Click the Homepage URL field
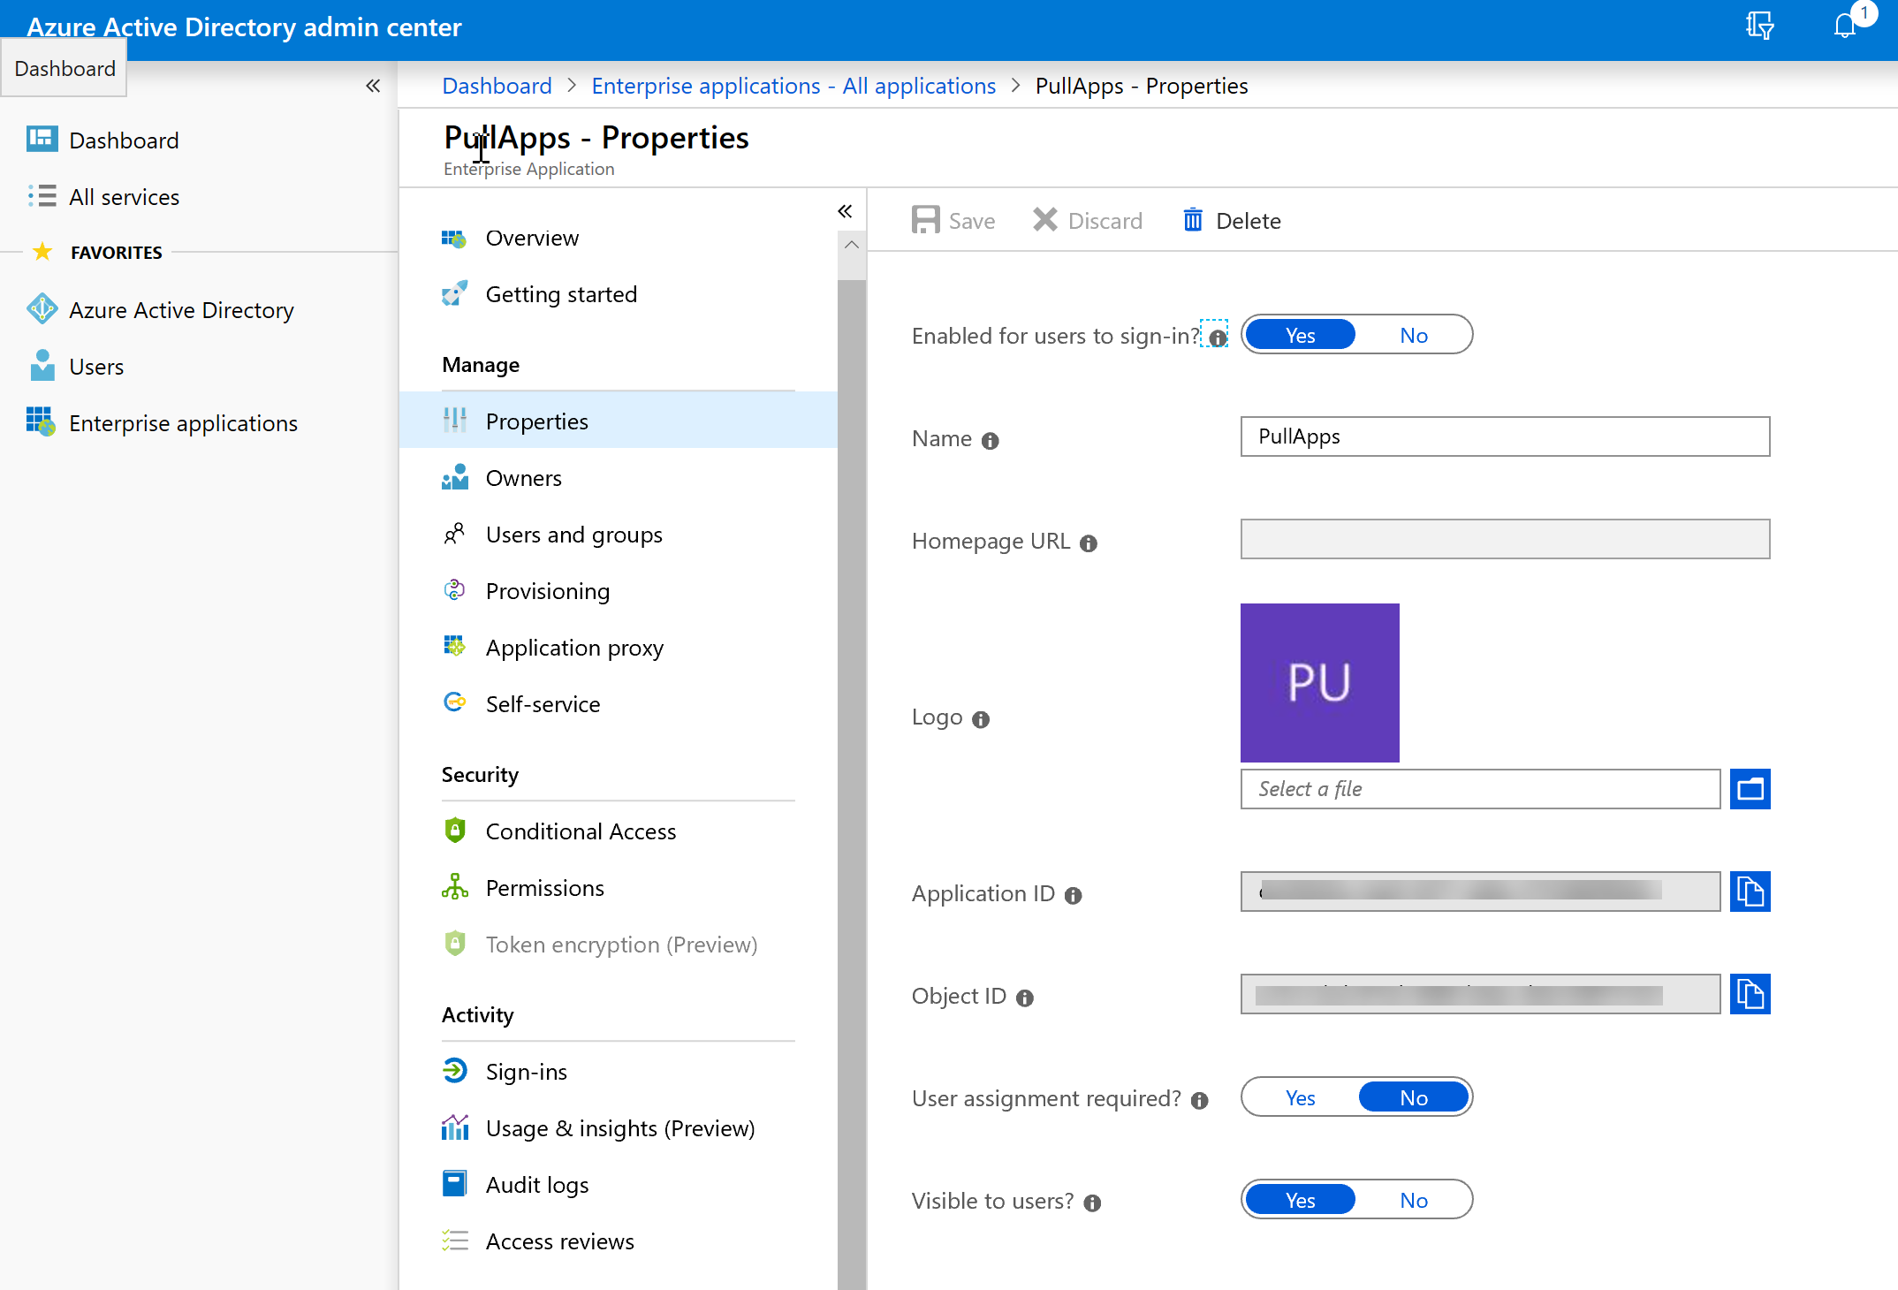Screen dimensions: 1898x1290 tap(1505, 539)
